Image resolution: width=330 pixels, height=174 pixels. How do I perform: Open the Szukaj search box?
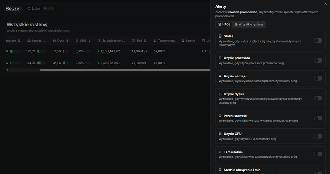(40, 9)
